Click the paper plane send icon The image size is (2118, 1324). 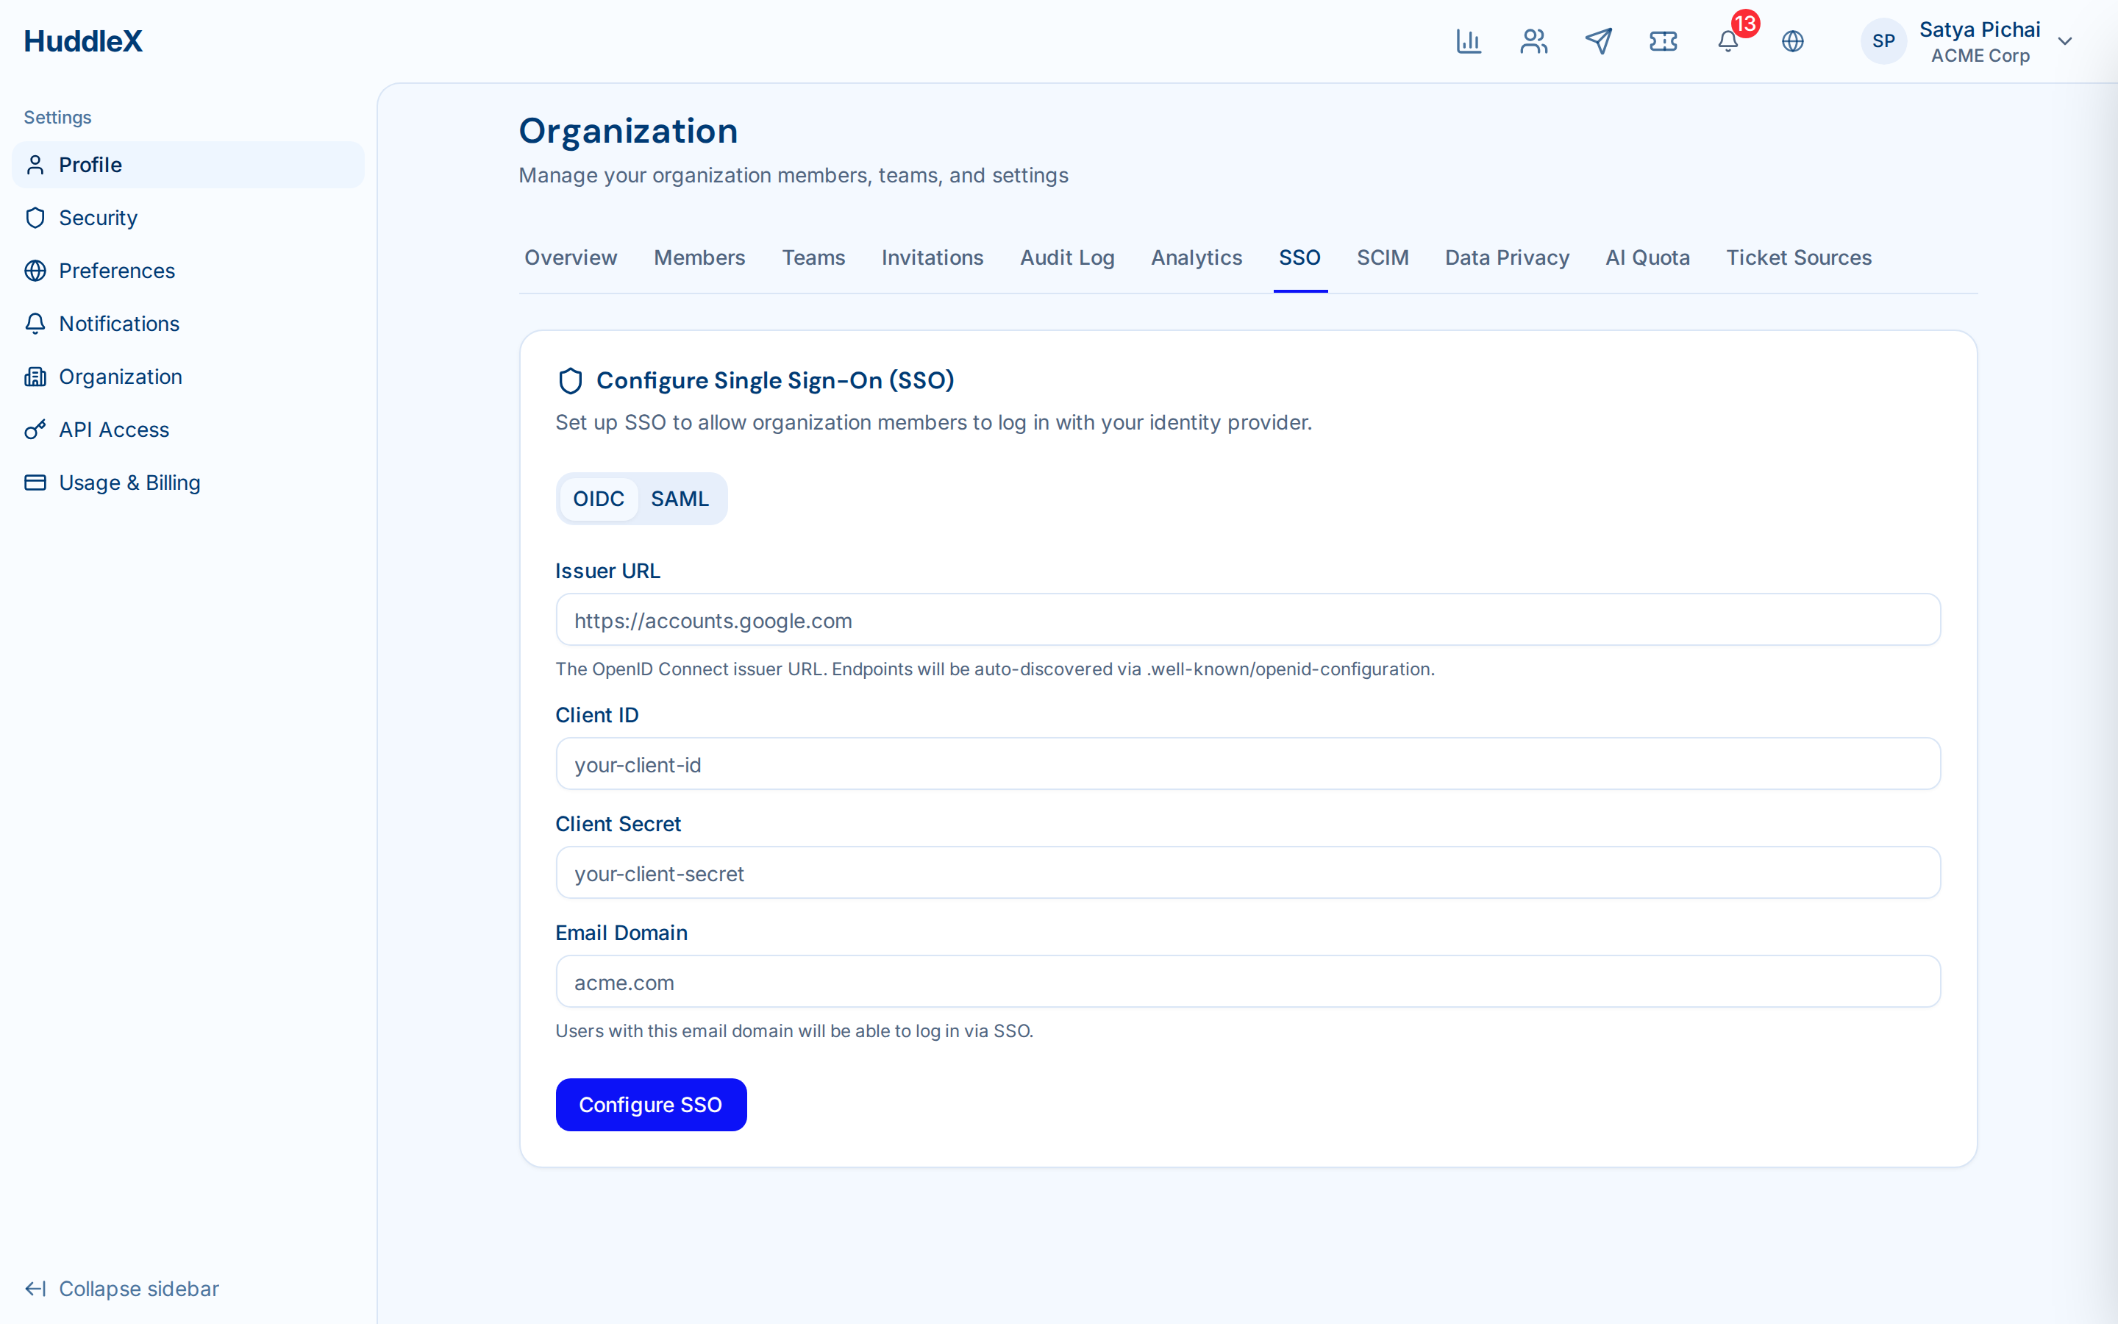tap(1598, 41)
